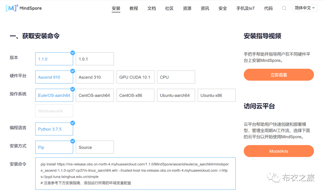Viewport: 325px width, 192px height.
Task: Open the search icon in the header
Action: point(284,8)
